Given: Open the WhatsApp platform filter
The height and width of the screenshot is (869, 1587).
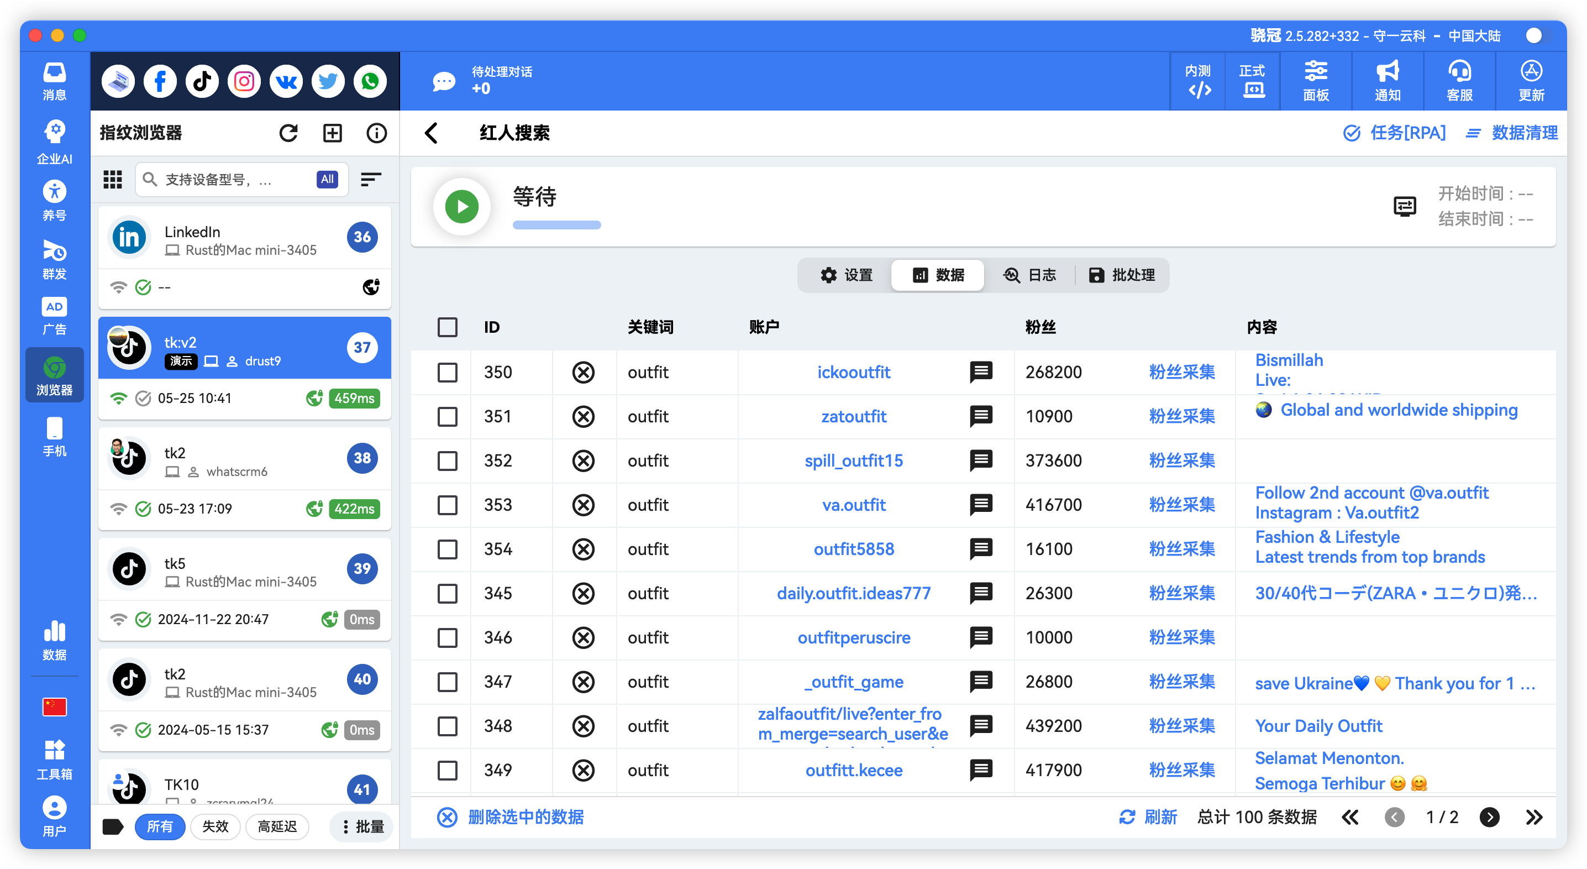Looking at the screenshot, I should pyautogui.click(x=370, y=81).
